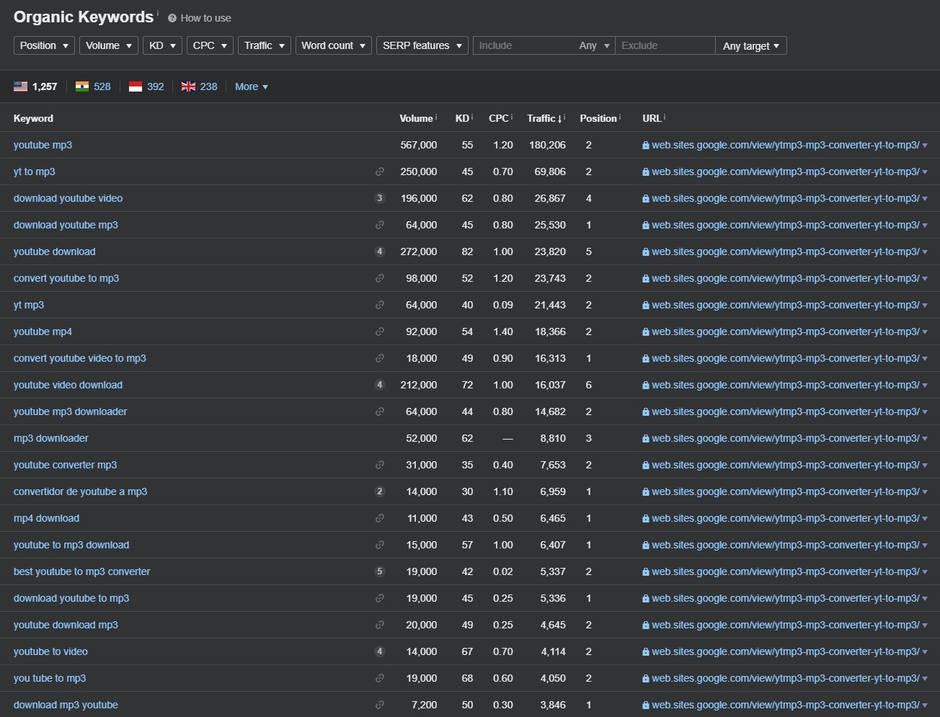
Task: Open the Any match-type dropdown
Action: coord(595,45)
